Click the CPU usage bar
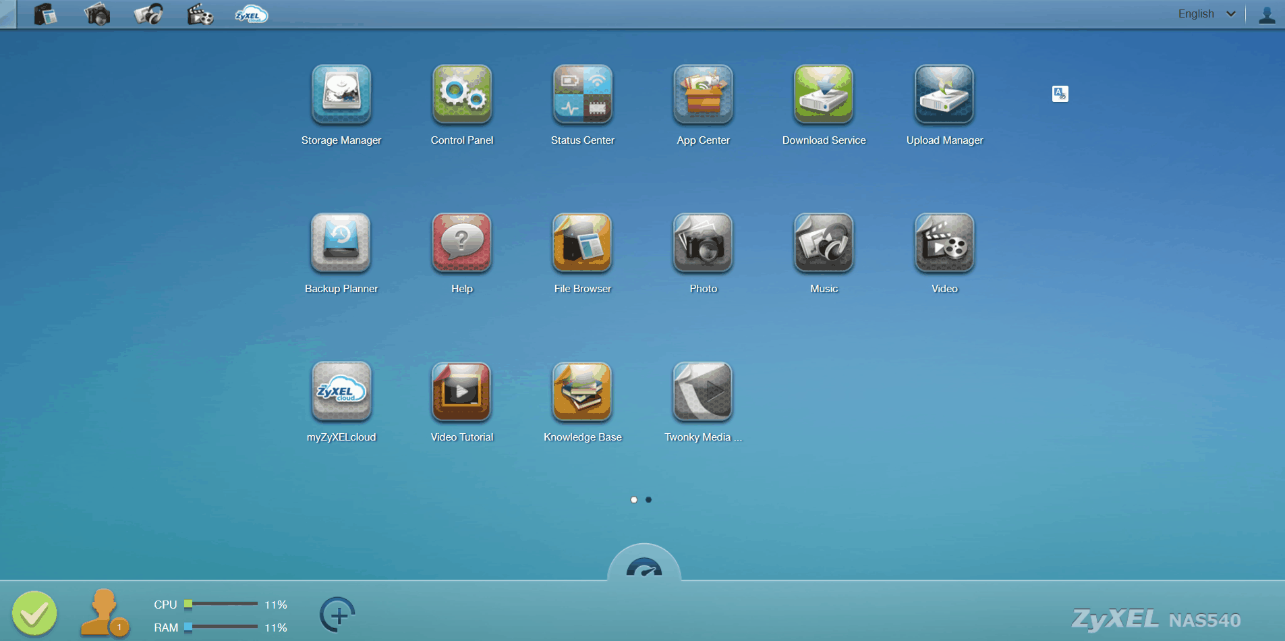 [x=221, y=604]
